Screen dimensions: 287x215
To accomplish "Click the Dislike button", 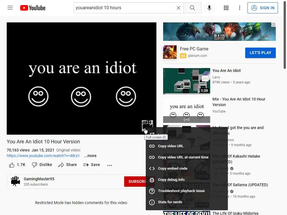I will coord(42,165).
